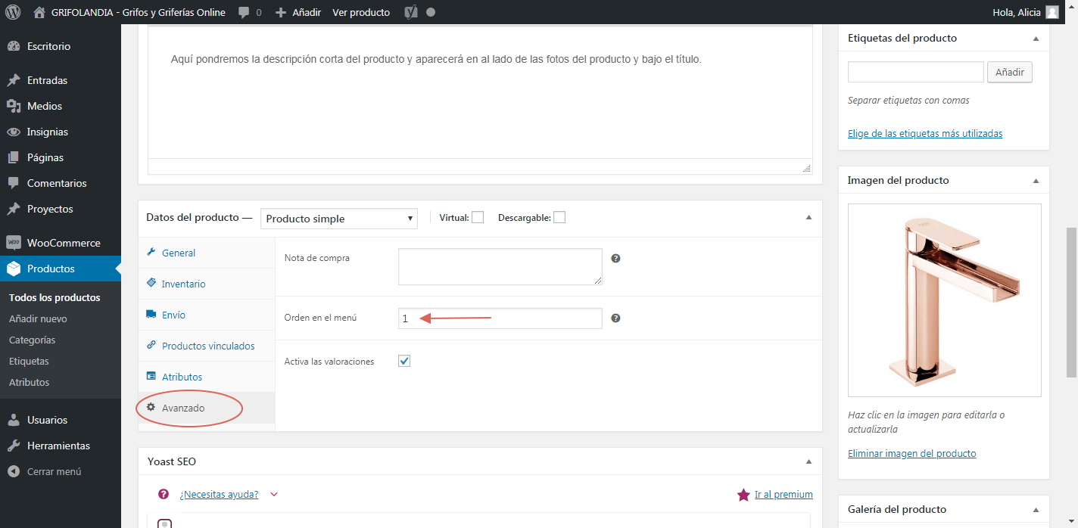Open Categorías in Productos submenu
The image size is (1078, 528).
(32, 340)
